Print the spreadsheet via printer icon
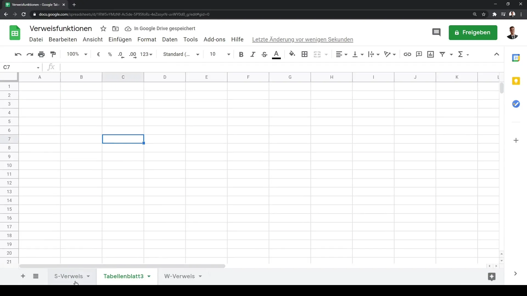The image size is (527, 296). 41,54
